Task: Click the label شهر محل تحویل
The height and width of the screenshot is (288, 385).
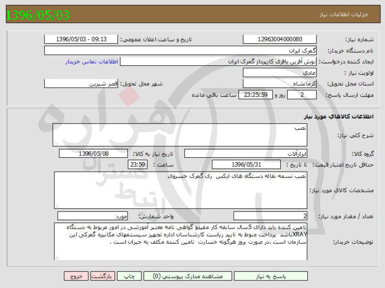Action: tap(141, 84)
